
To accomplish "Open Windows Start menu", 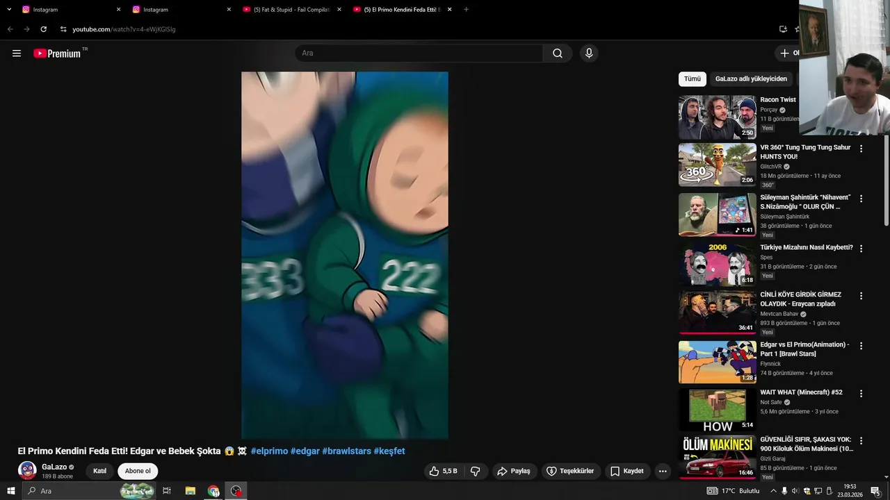I will [11, 491].
